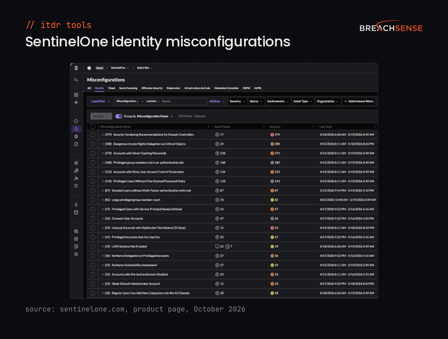Click the round arrow icon beside Global
This screenshot has width=448, height=339.
[89, 68]
